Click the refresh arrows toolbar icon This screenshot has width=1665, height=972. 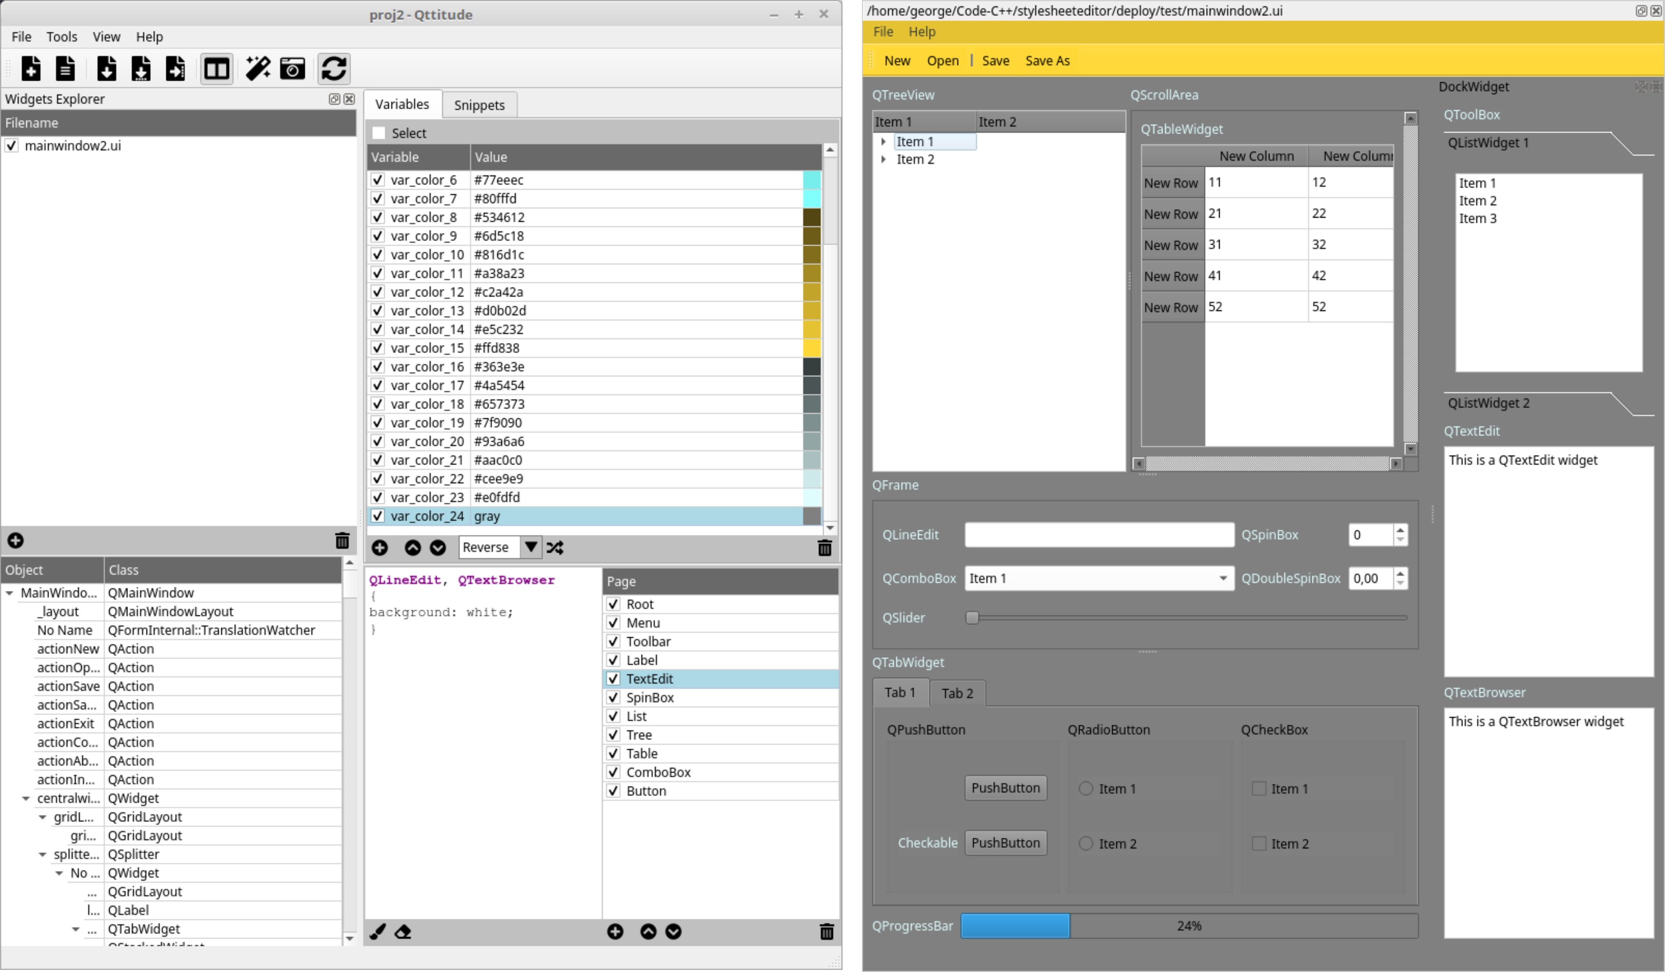click(334, 68)
